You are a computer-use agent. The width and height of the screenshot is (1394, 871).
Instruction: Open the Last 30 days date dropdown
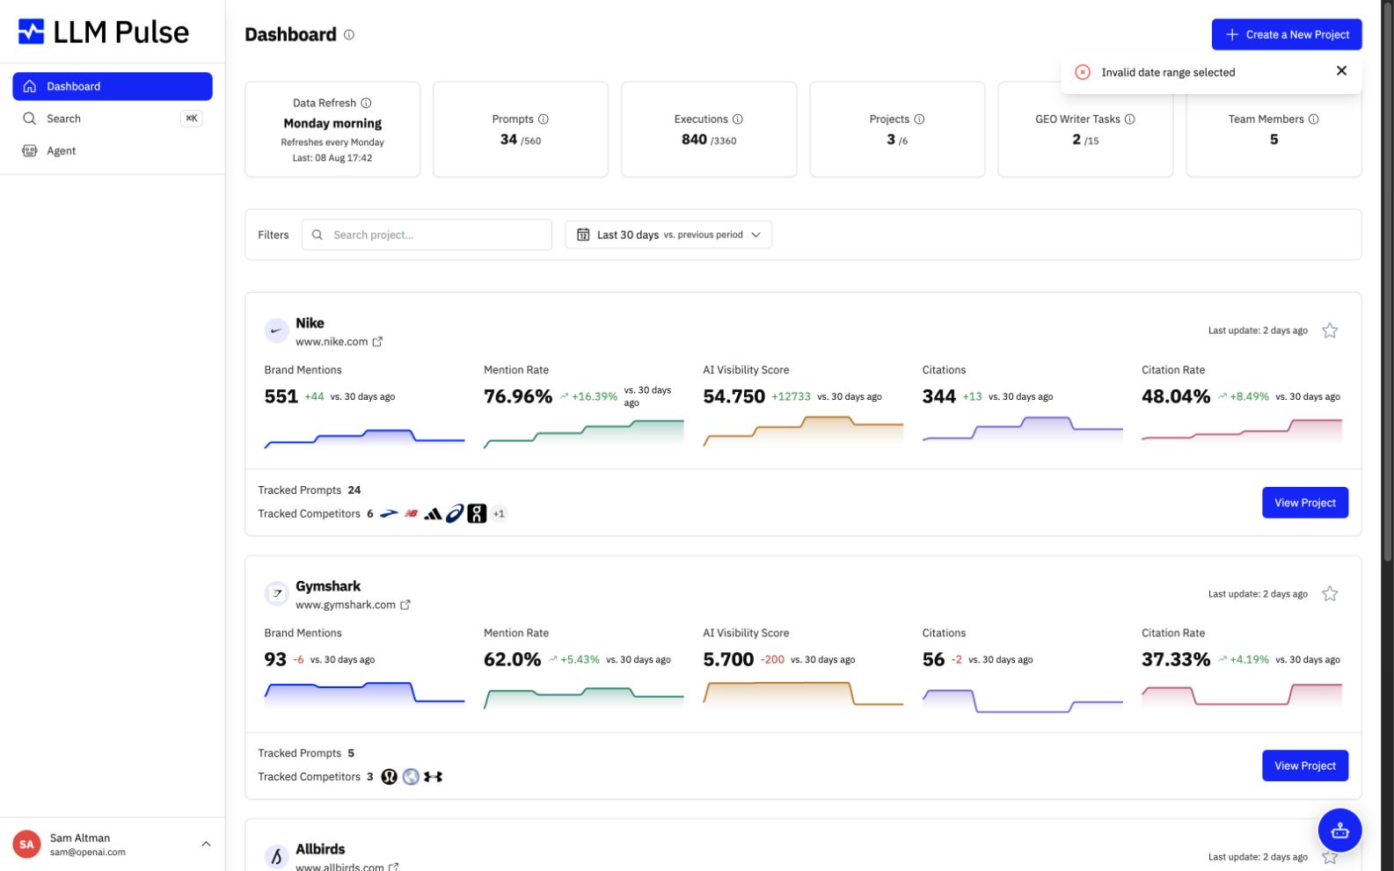(x=668, y=235)
